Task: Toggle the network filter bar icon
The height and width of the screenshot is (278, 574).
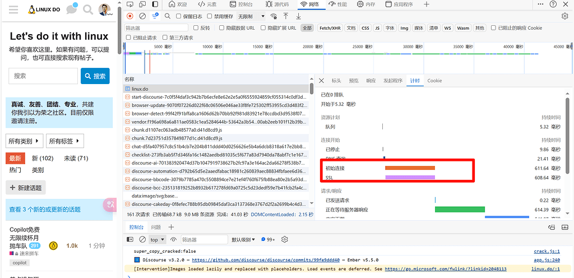Action: 155,16
